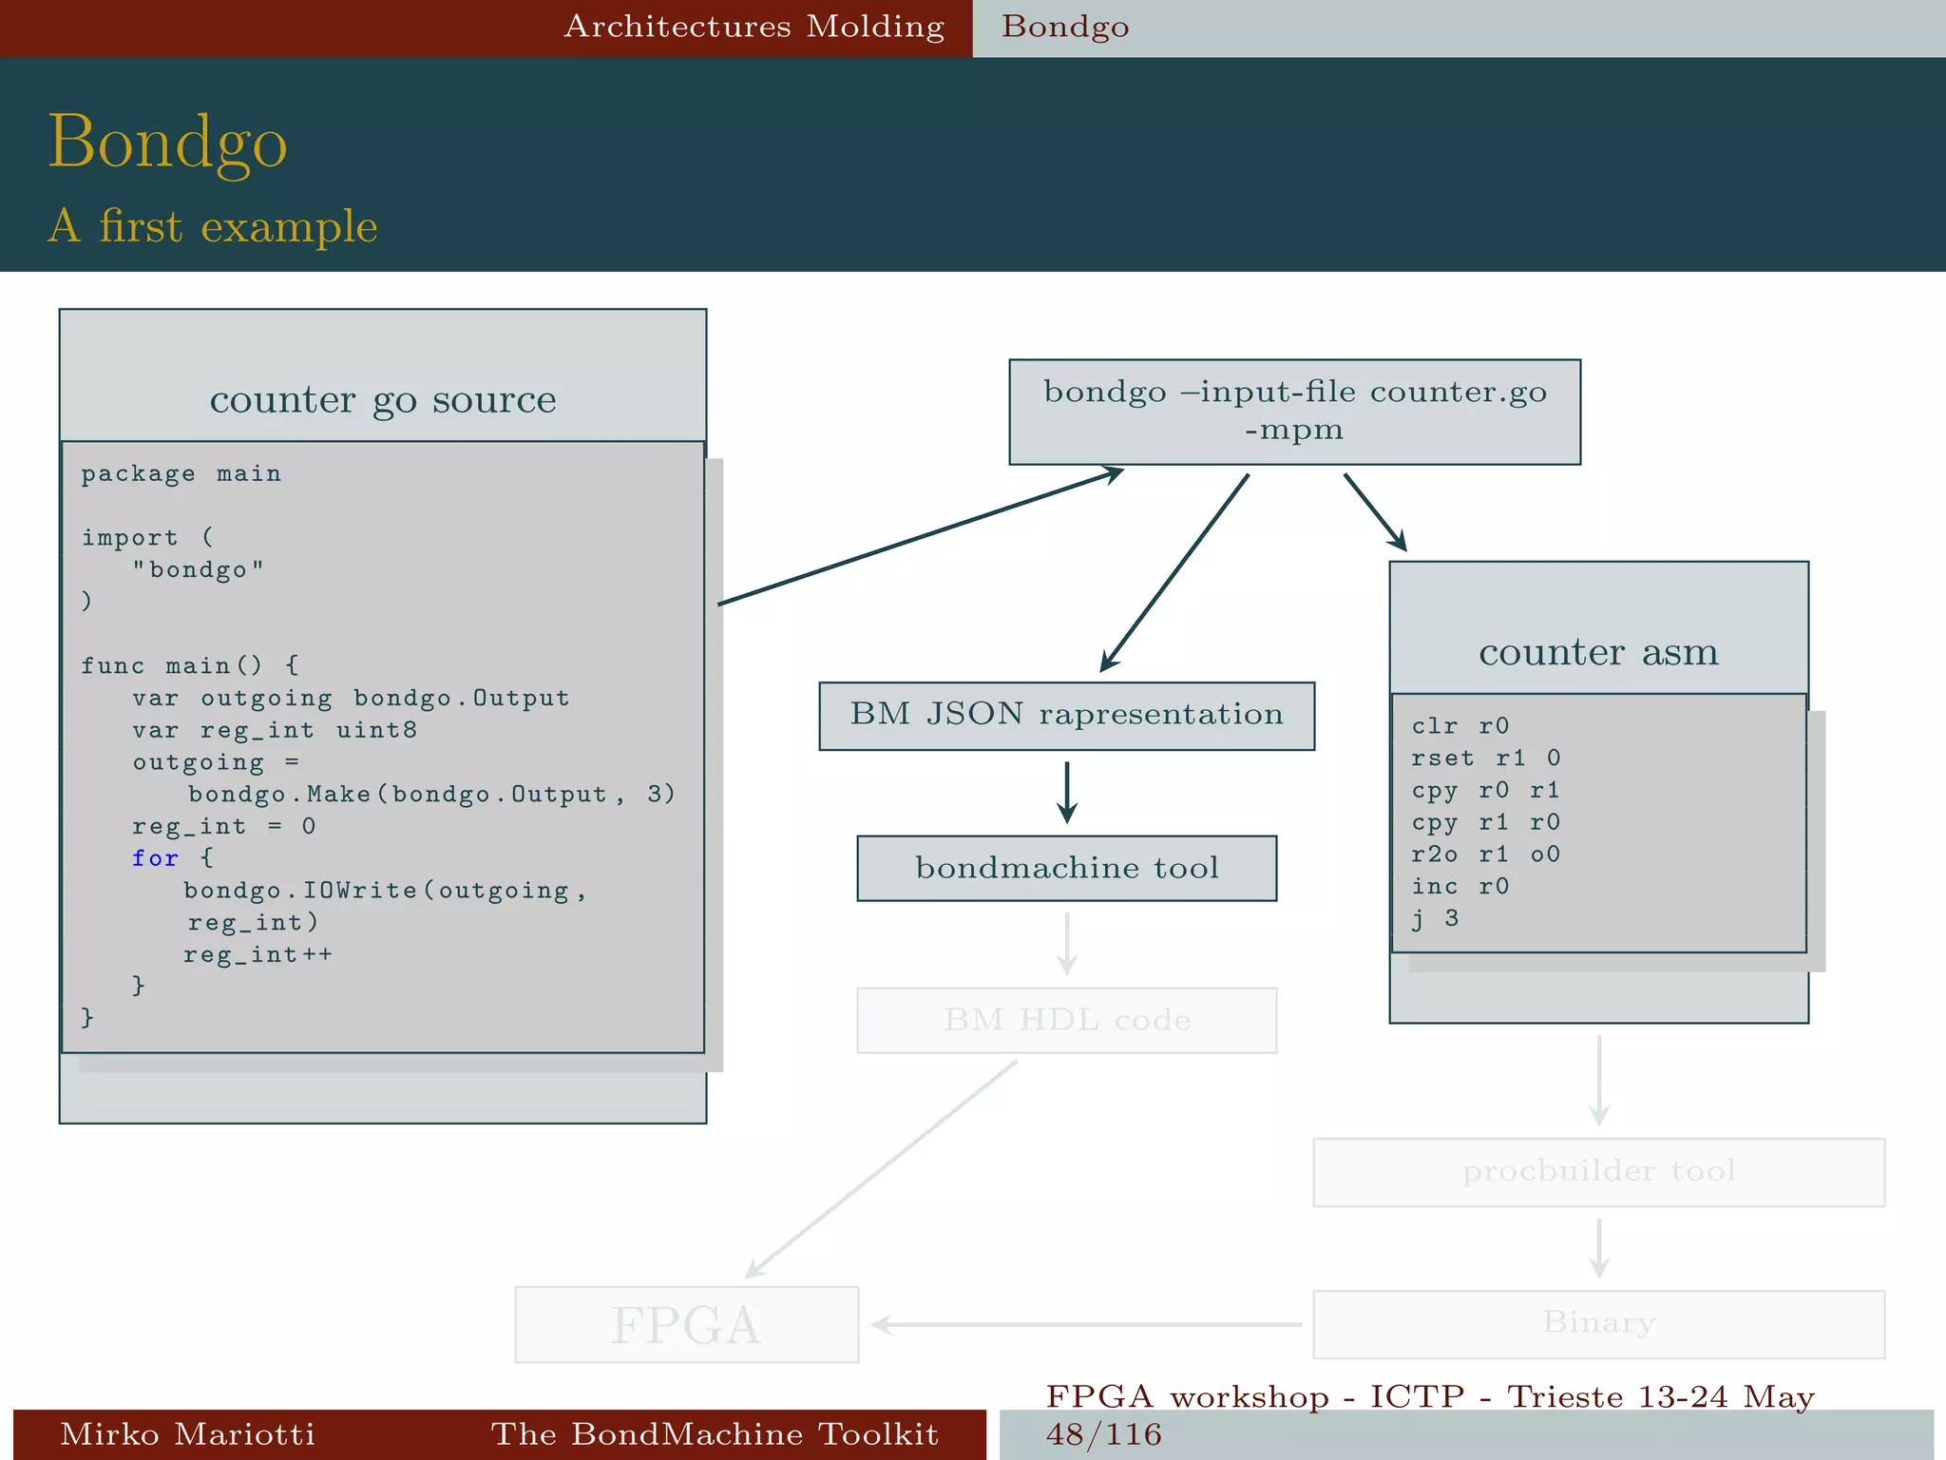The image size is (1946, 1460).
Task: Click the counter asm block title
Action: 1598,652
